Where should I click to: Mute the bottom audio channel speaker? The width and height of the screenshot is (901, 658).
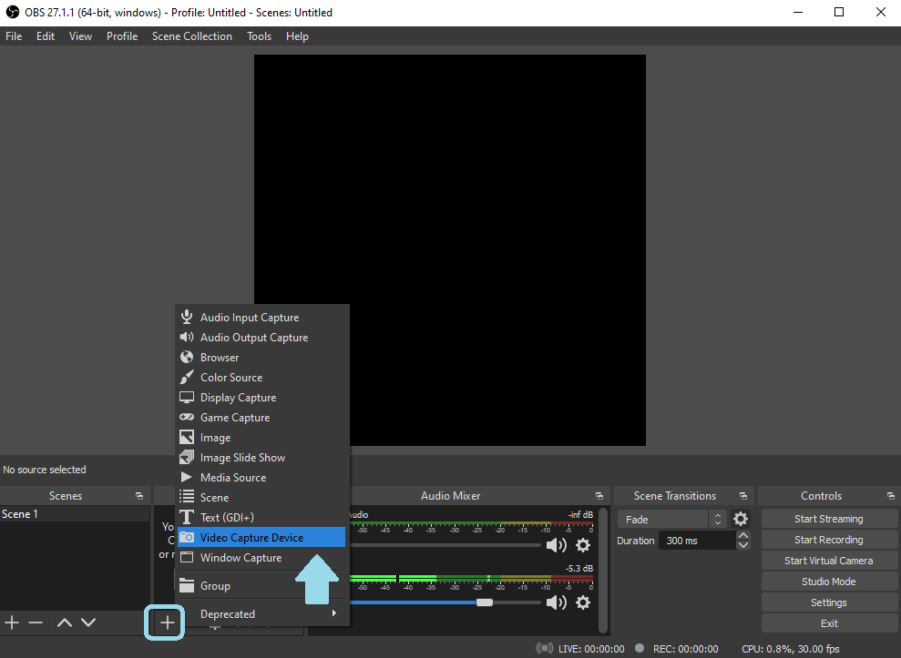556,602
